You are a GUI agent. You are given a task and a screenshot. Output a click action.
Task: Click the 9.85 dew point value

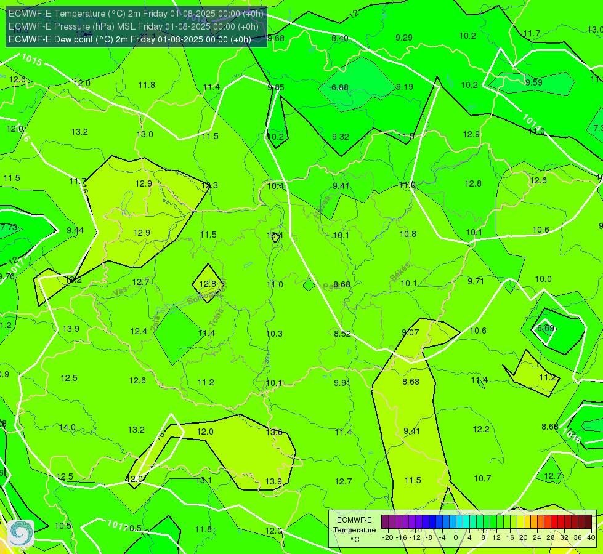276,87
